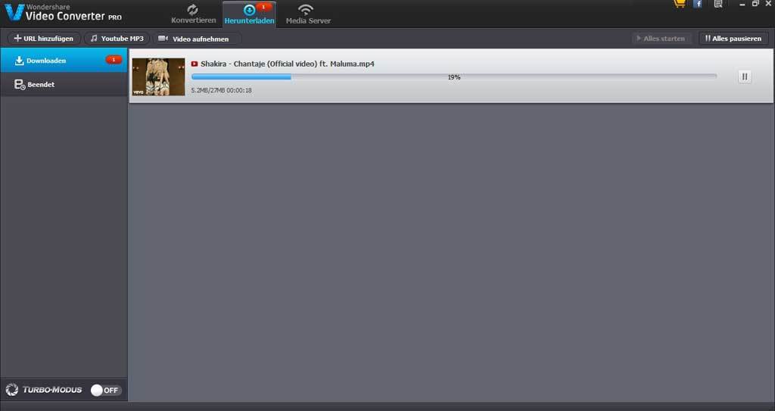Click the URL hinzufügen button

[43, 38]
